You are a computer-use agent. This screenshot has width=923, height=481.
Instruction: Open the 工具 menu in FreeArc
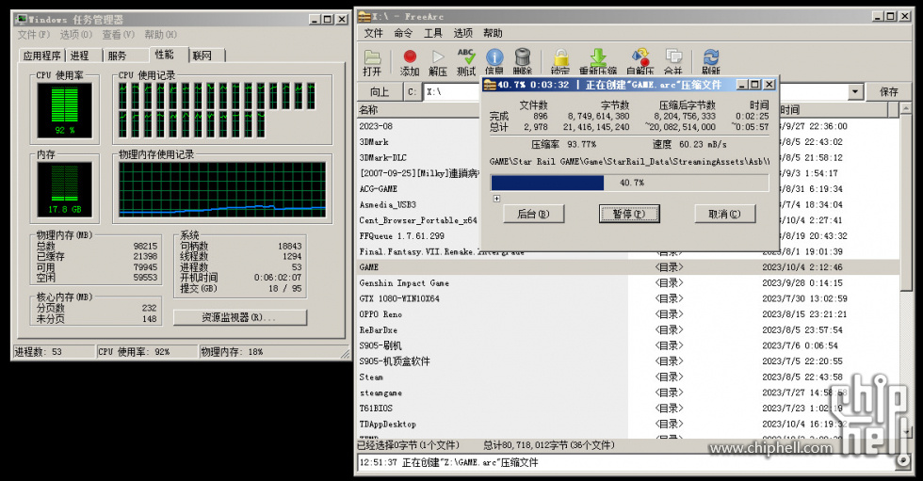coord(433,33)
